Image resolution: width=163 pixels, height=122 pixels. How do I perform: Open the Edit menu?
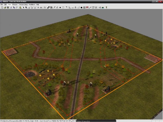point(5,5)
